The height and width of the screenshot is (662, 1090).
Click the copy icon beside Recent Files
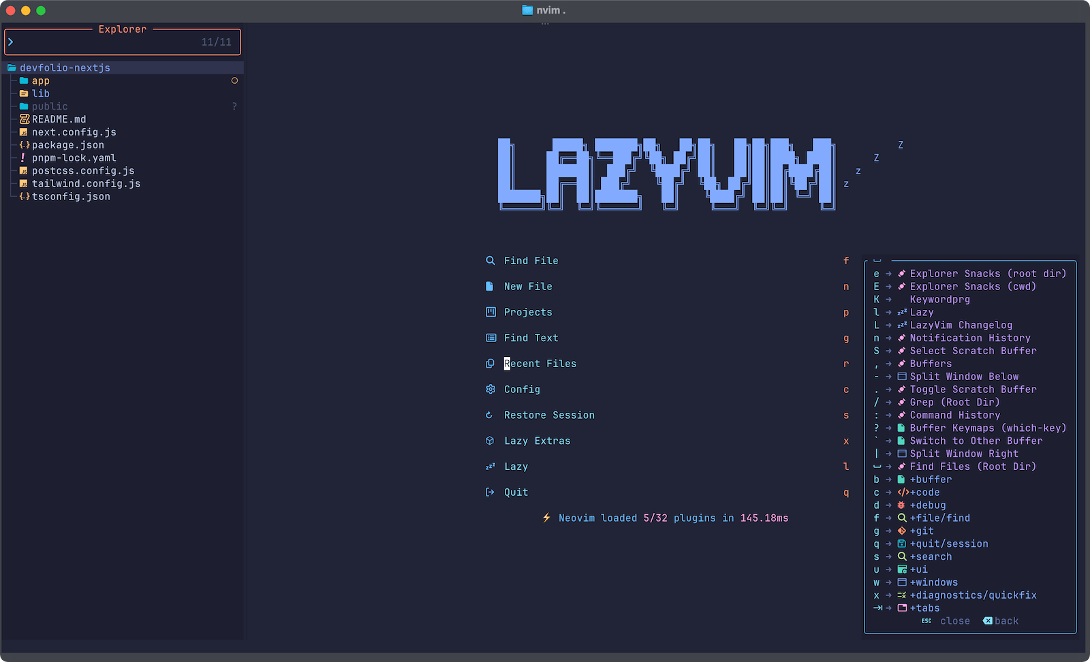(x=490, y=364)
